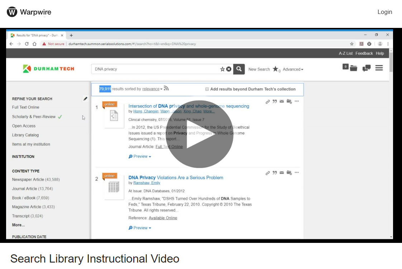Image resolution: width=402 pixels, height=269 pixels.
Task: Open the hamburger menu in Durham Tech header
Action: [x=379, y=68]
